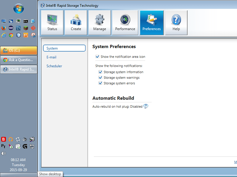Click the clock showing 08:12 AM
The image size is (237, 177).
pyautogui.click(x=18, y=160)
